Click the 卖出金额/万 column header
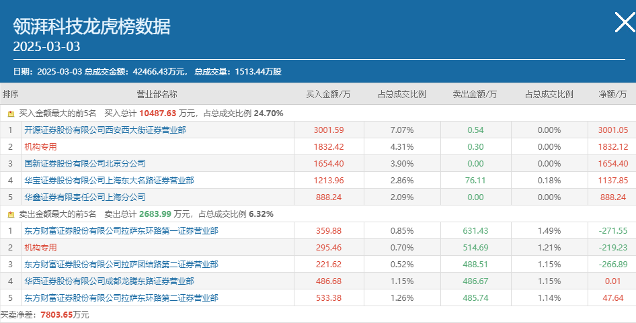This screenshot has height=323, width=636. [x=475, y=95]
